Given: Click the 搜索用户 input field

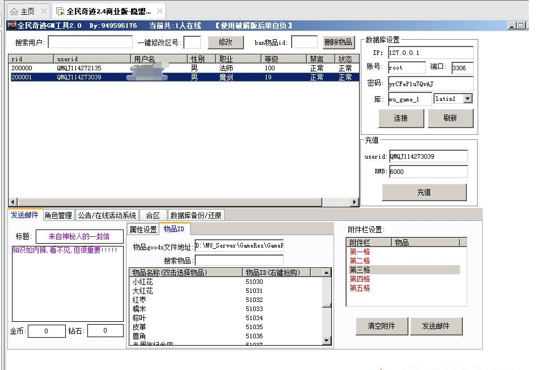Looking at the screenshot, I should [x=90, y=42].
